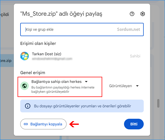Click Tarkan Dost's profile avatar
Screen dimensions: 165x140
point(24,56)
